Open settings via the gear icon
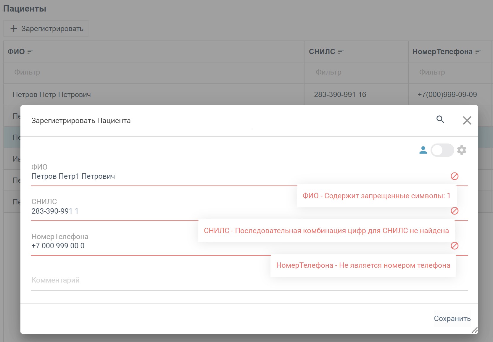The image size is (493, 342). (462, 150)
